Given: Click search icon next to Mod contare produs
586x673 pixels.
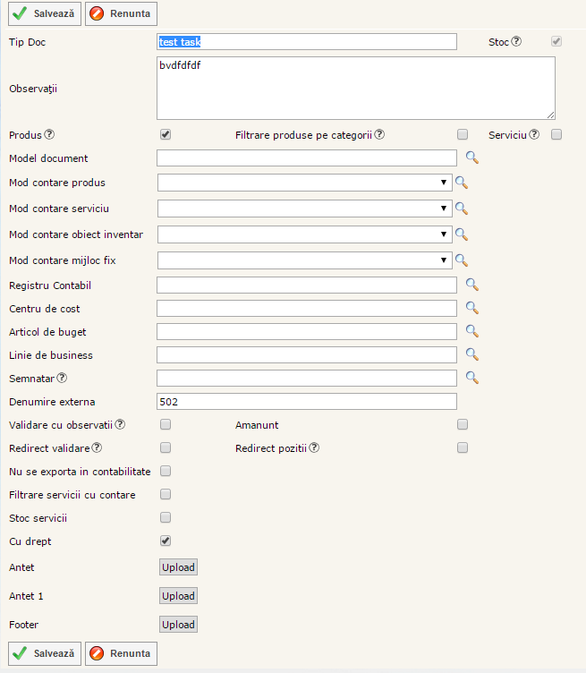Looking at the screenshot, I should (462, 183).
